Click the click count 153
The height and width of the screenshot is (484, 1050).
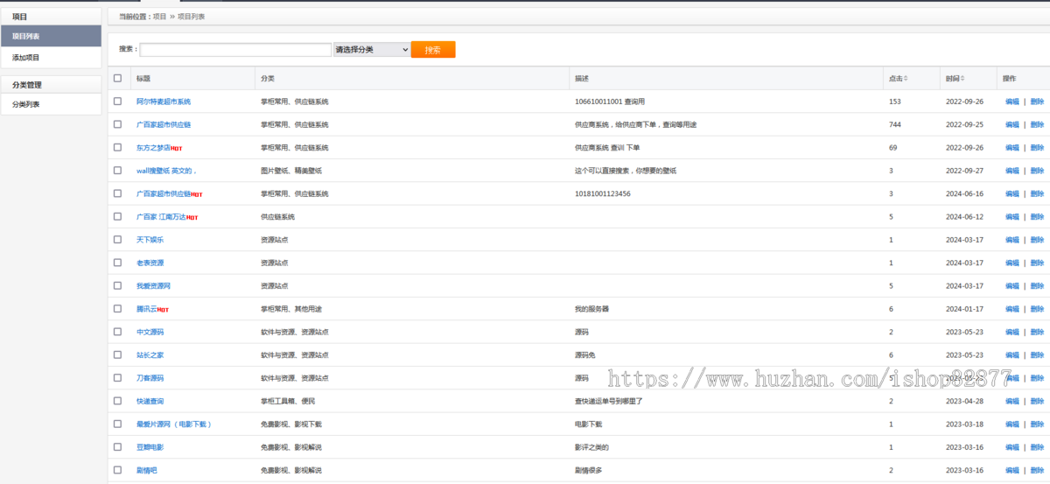pyautogui.click(x=894, y=102)
